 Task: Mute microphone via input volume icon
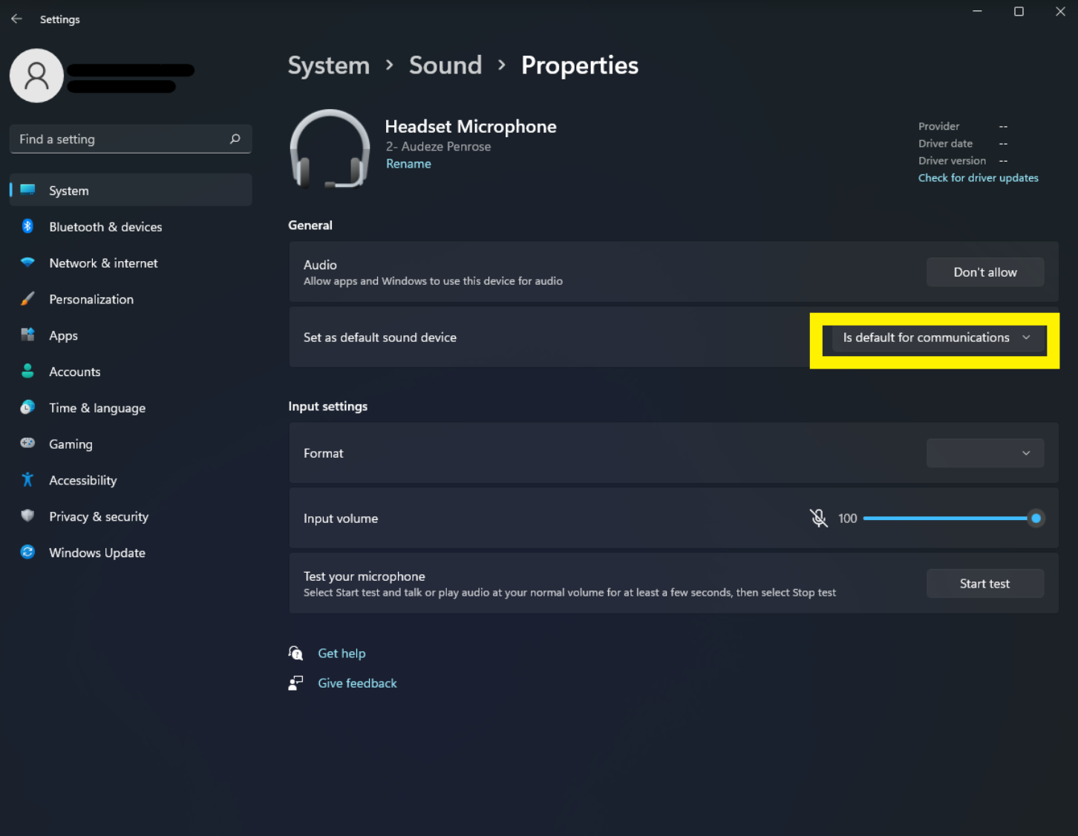[818, 518]
